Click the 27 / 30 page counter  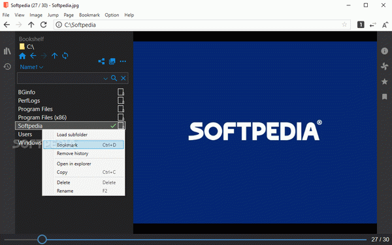[380, 240]
